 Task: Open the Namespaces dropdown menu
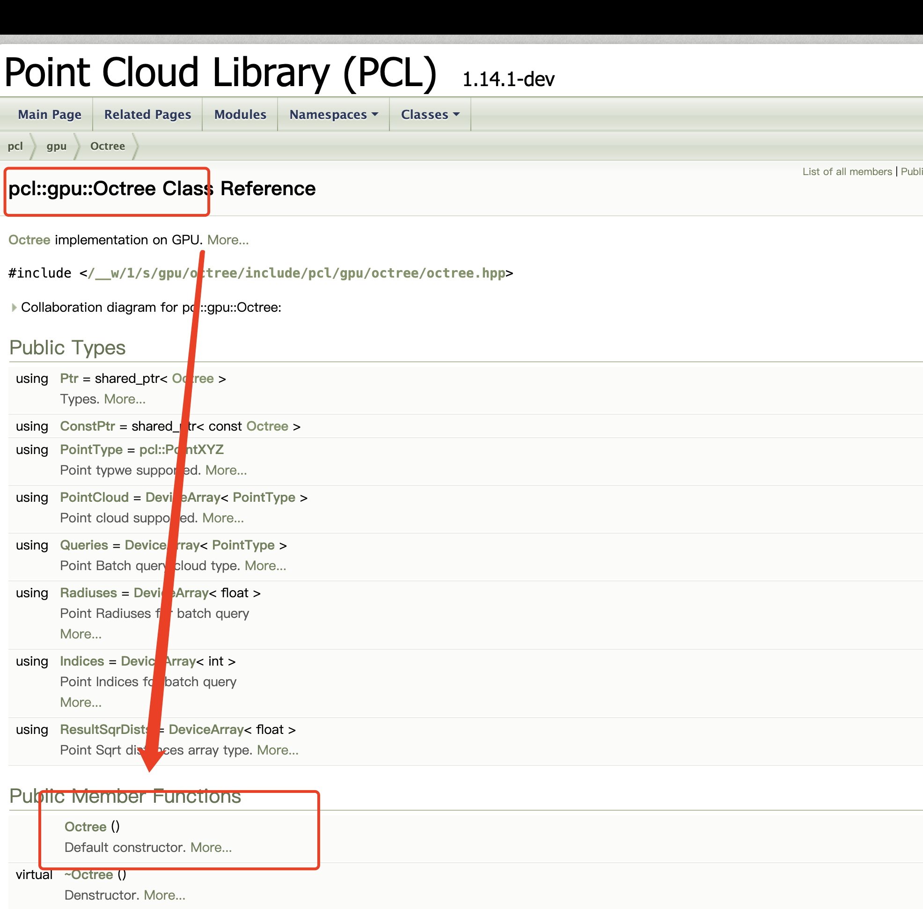coord(333,115)
